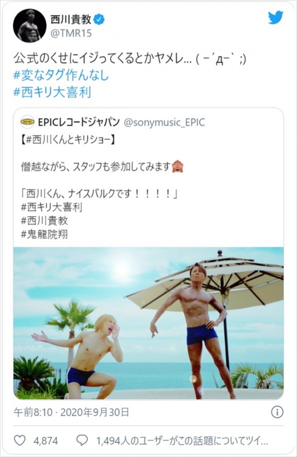
Task: Open the @sonymusic_EPIC handle
Action: click(x=164, y=122)
